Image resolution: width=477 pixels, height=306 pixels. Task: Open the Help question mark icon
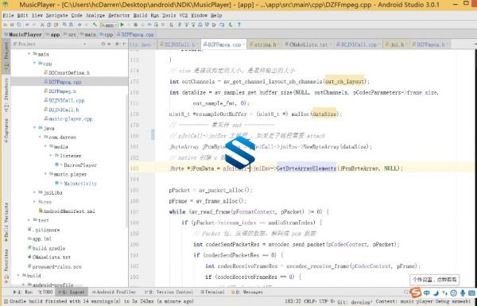tap(239, 25)
